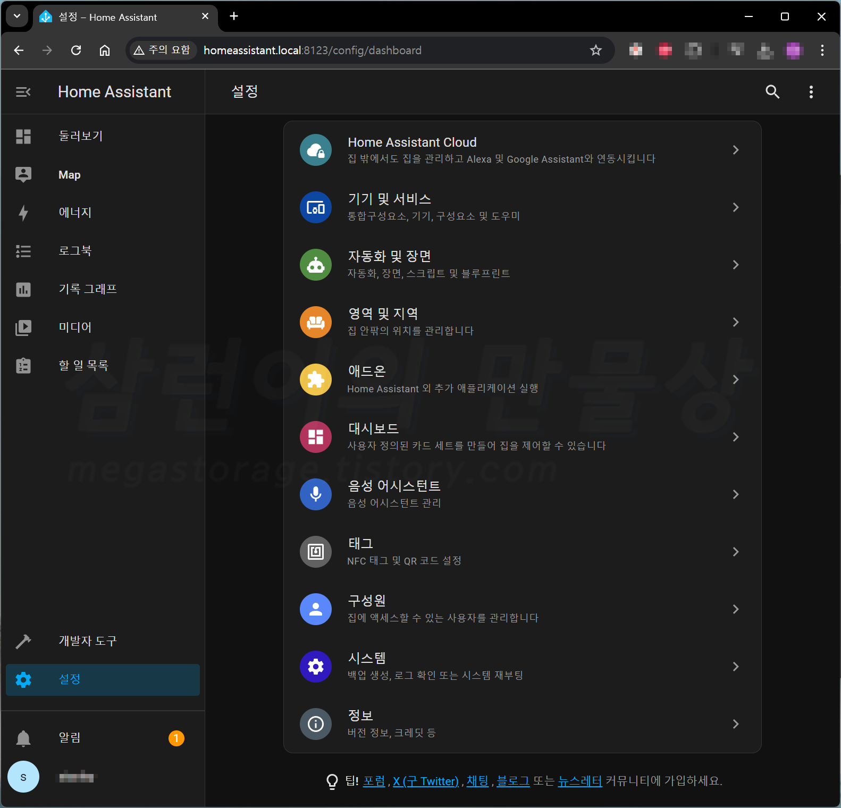Image resolution: width=841 pixels, height=808 pixels.
Task: Reload the page with refresh button
Action: 76,50
